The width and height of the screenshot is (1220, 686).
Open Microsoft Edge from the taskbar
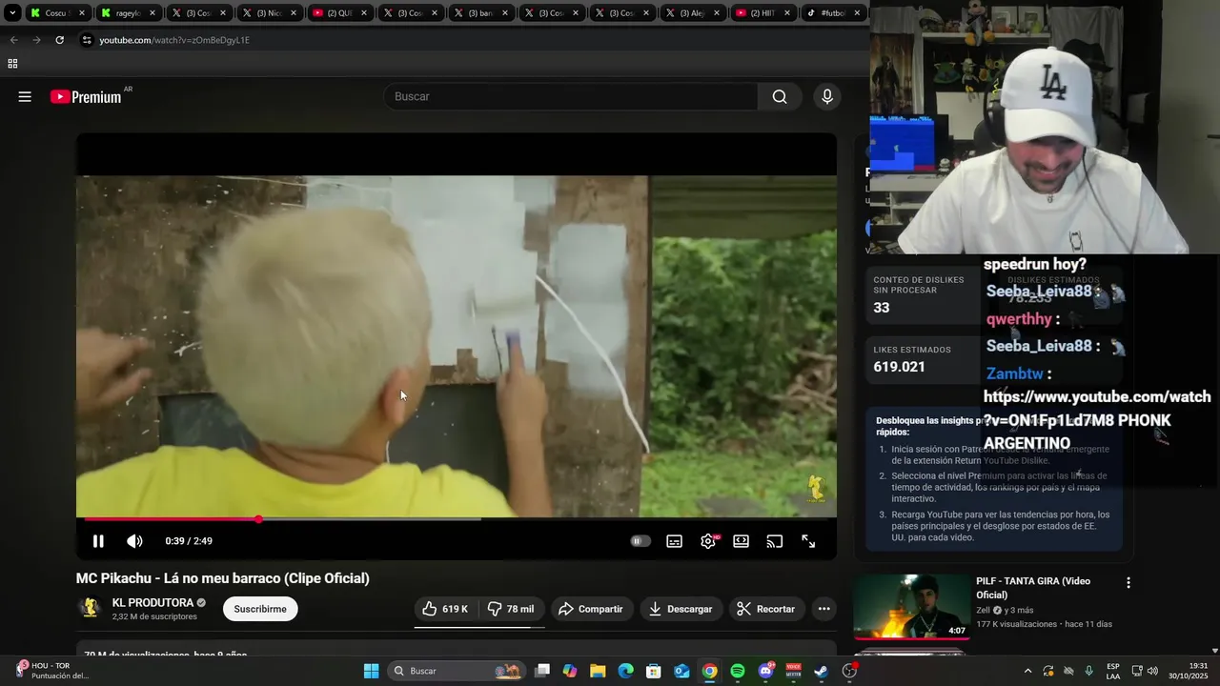625,671
